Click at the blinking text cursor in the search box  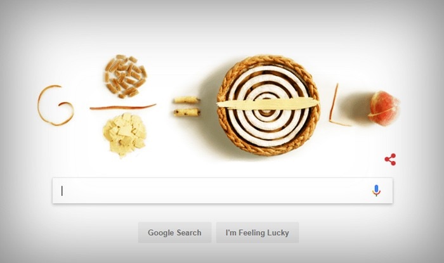[x=62, y=191]
